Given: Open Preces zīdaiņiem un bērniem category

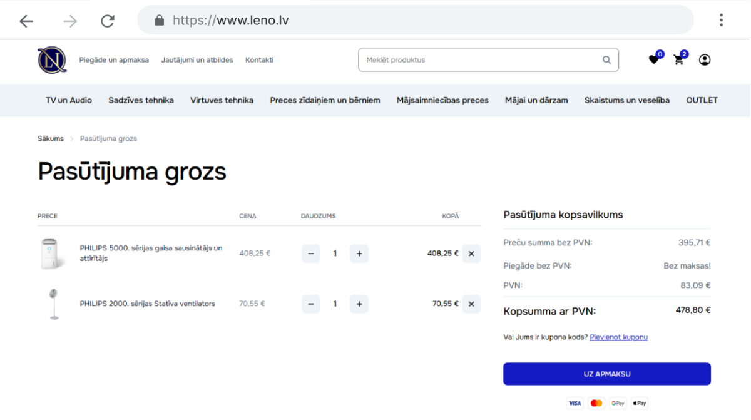Looking at the screenshot, I should click(325, 100).
